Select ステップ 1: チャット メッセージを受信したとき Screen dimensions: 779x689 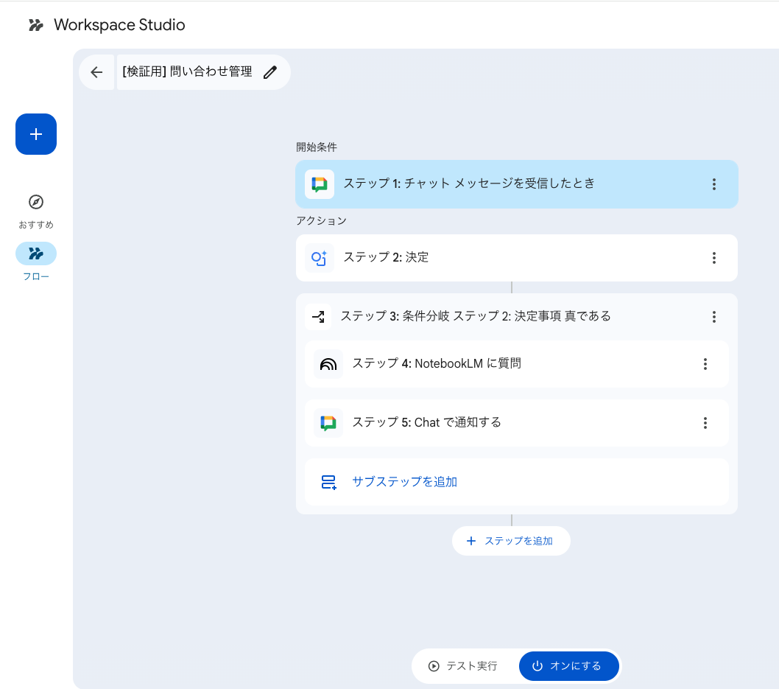pyautogui.click(x=517, y=184)
